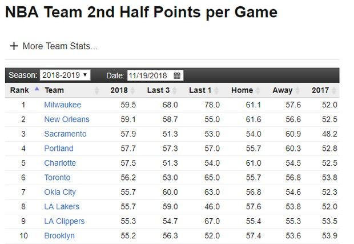Go to the Sacramento team page
The width and height of the screenshot is (354, 244).
[65, 134]
